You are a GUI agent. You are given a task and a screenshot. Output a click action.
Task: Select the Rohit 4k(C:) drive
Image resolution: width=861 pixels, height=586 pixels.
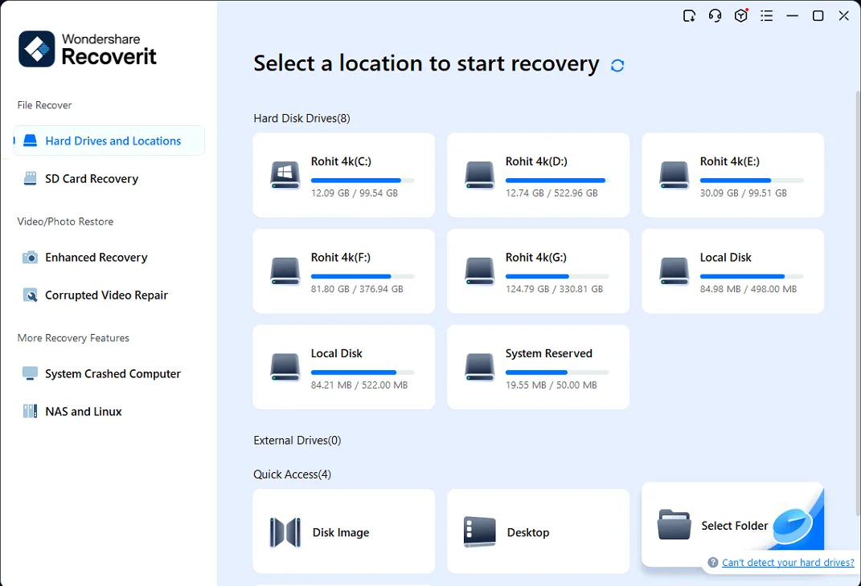[x=343, y=175]
